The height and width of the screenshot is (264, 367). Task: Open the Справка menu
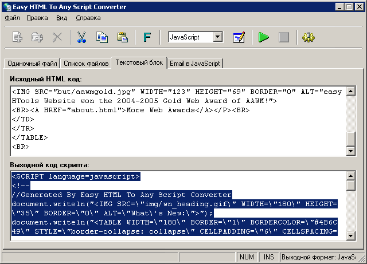[x=88, y=18]
